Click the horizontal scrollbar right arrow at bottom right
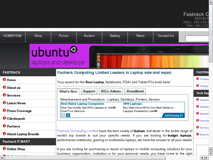Viewport: 213px width, 160px height. pyautogui.click(x=207, y=158)
